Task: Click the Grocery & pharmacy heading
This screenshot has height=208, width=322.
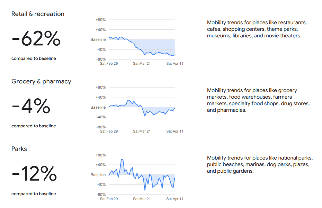Action: pyautogui.click(x=41, y=81)
